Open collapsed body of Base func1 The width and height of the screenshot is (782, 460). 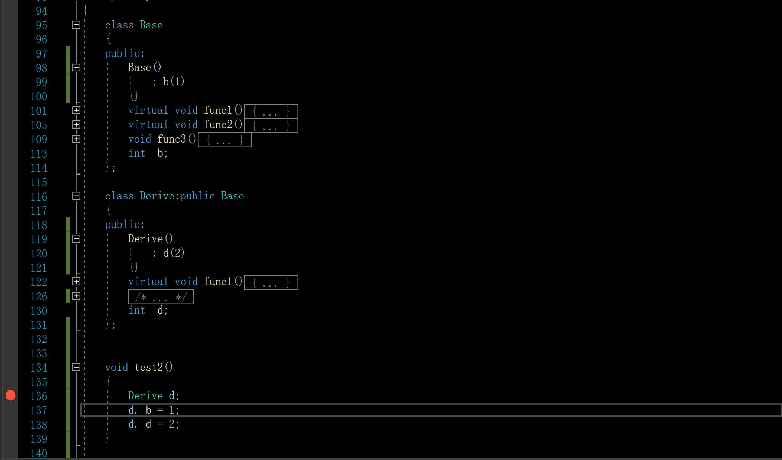(x=271, y=111)
